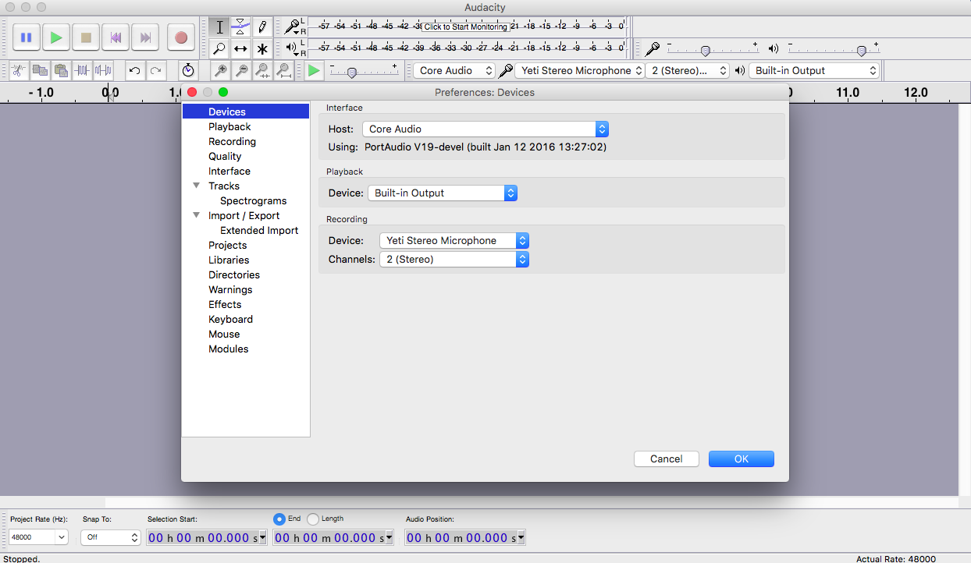Click the Fit Selection zoom icon
The image size is (971, 563).
tap(263, 71)
